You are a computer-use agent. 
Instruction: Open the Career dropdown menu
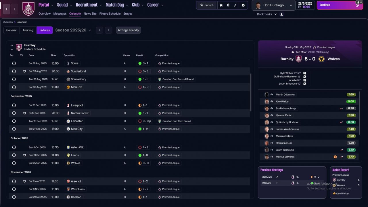click(x=155, y=5)
